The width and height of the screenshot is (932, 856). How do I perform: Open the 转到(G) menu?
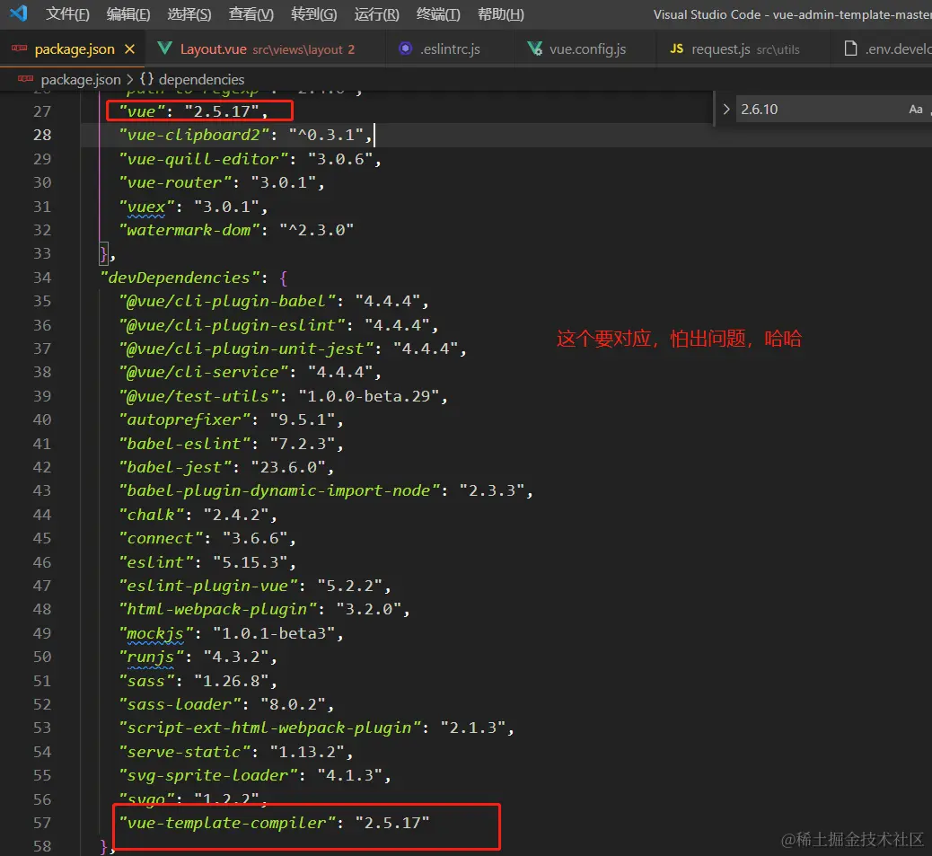pyautogui.click(x=314, y=14)
